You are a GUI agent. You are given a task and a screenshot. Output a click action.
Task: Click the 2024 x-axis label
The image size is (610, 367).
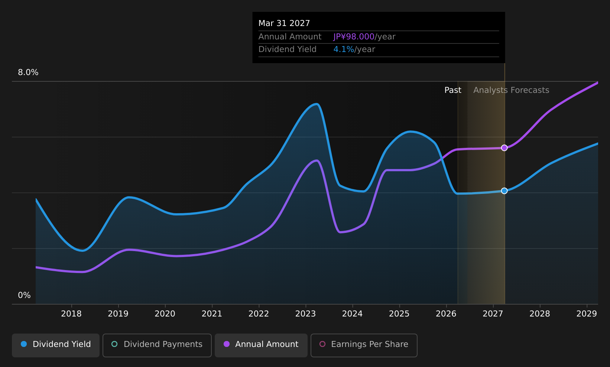(352, 314)
